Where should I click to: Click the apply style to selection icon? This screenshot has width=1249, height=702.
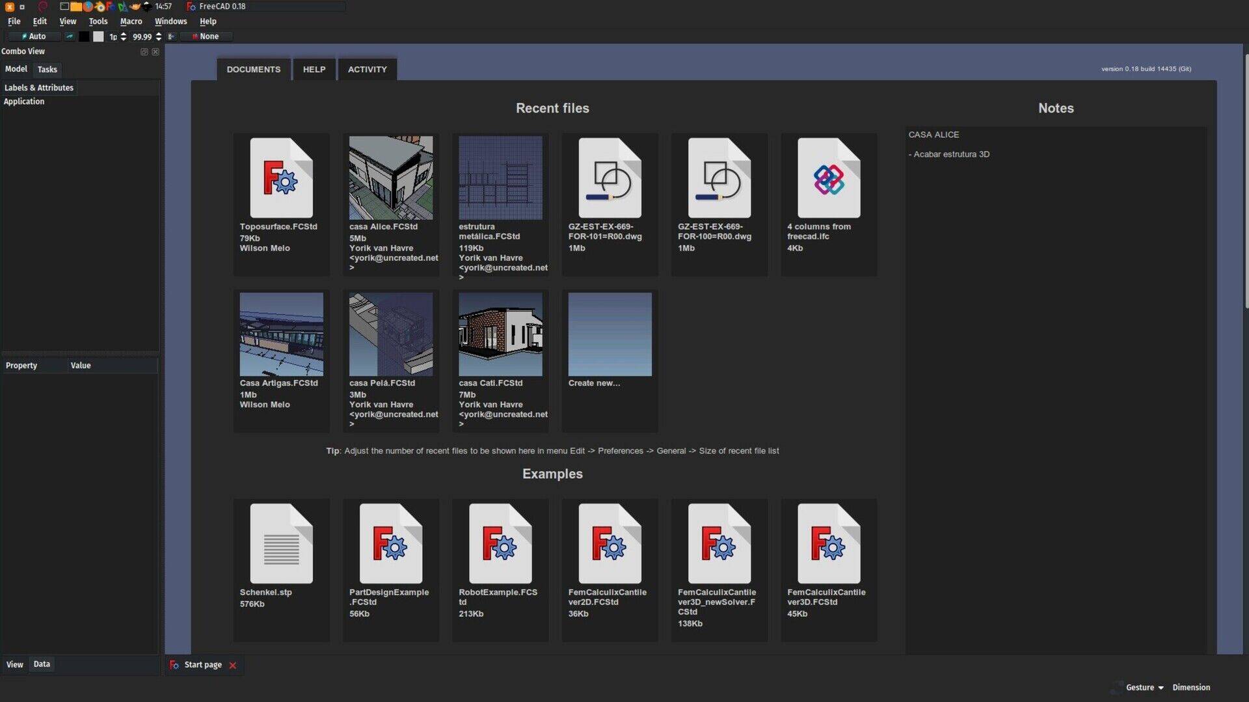tap(171, 36)
